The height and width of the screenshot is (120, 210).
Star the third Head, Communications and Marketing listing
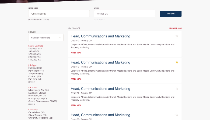177,89
